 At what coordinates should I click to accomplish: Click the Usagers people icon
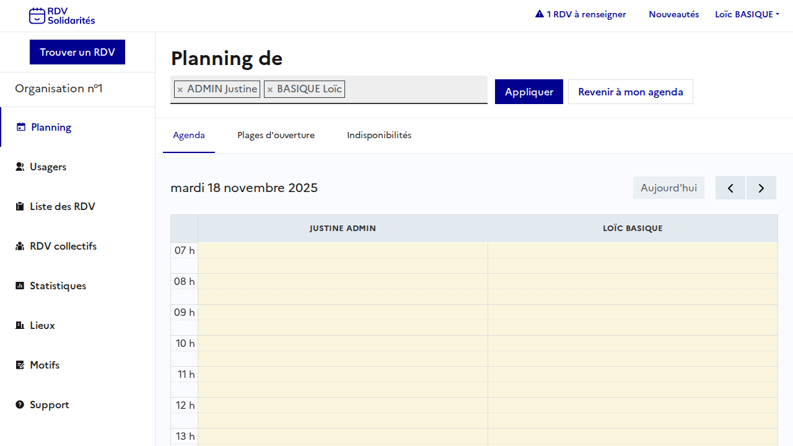[x=20, y=167]
